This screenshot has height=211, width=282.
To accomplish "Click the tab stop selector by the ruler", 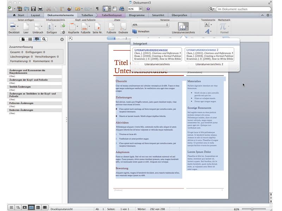I will click(x=71, y=39).
